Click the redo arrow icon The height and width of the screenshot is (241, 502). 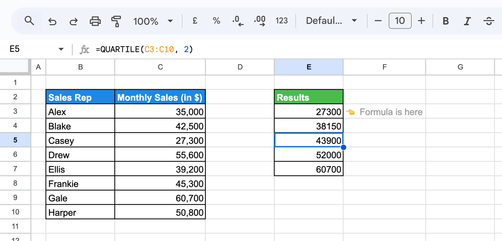point(73,21)
